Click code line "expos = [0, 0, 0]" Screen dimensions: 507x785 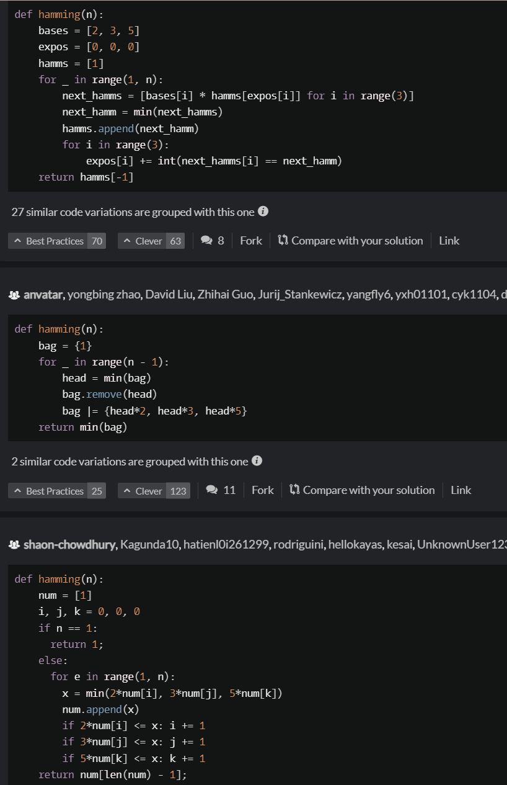89,47
